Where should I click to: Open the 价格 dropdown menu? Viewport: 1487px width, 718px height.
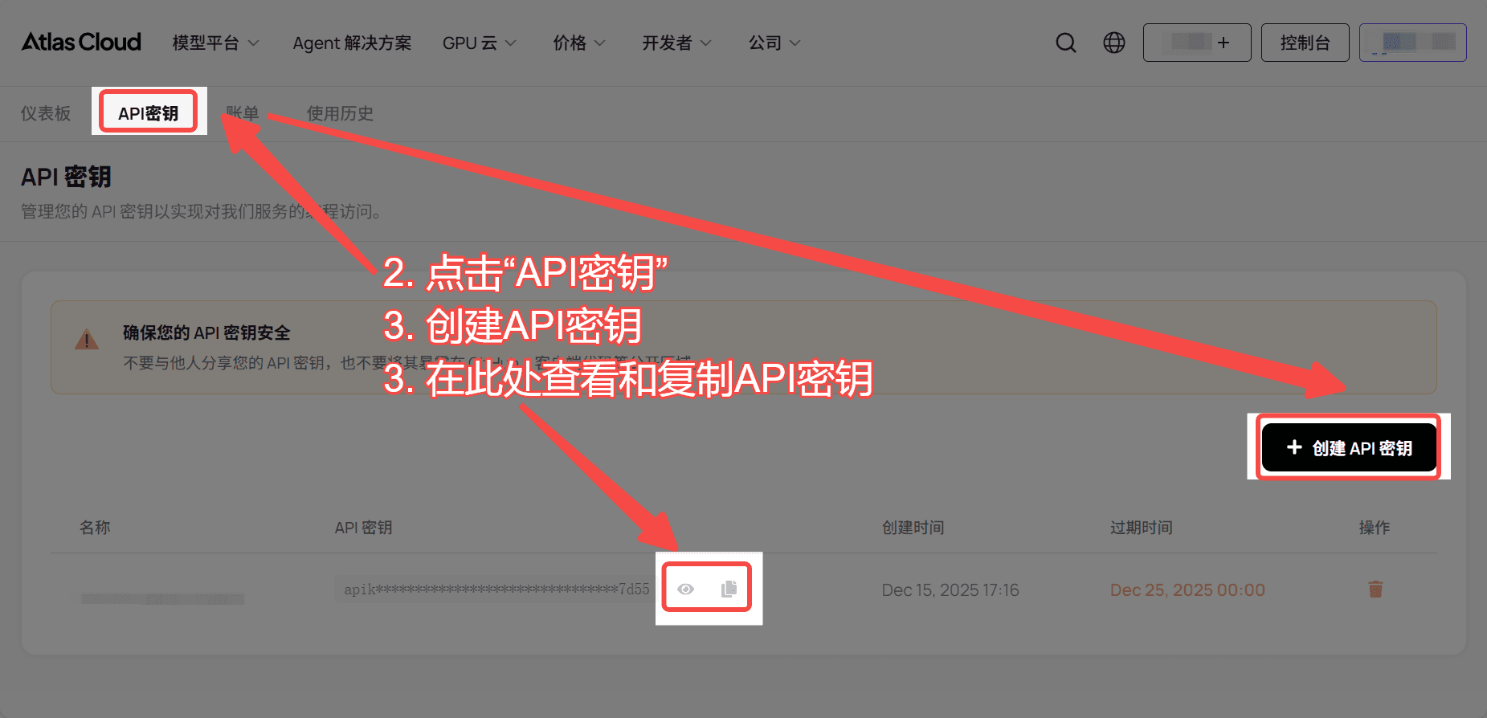(578, 43)
